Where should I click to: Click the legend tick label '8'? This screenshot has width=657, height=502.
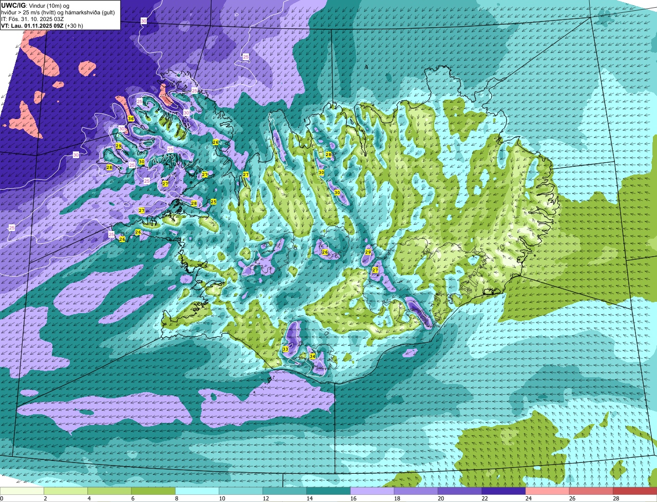coord(176,498)
